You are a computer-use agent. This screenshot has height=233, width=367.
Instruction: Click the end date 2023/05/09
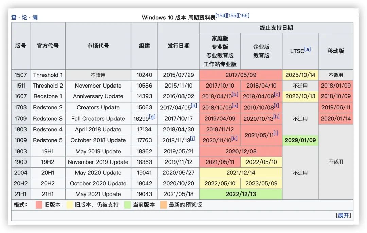coord(261,183)
